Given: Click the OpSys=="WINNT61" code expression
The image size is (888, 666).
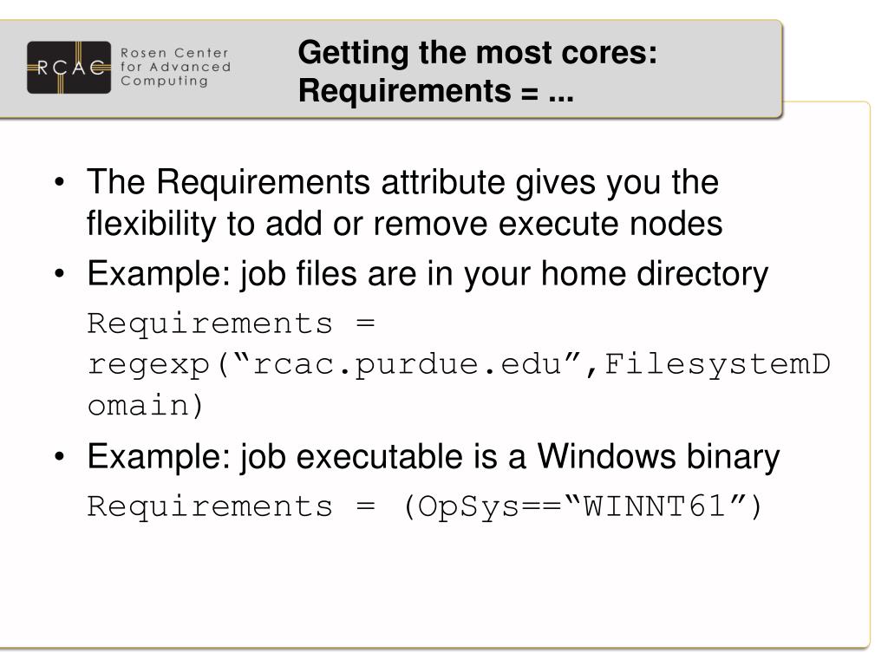Looking at the screenshot, I should click(582, 506).
